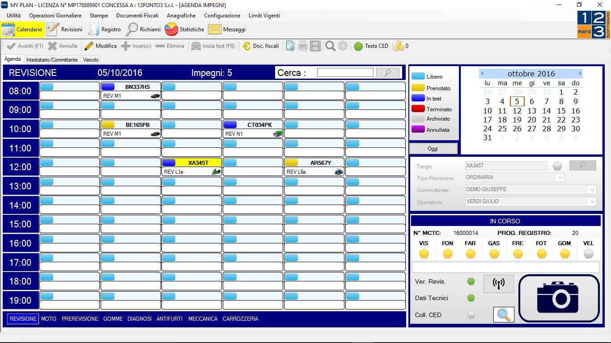Select MECCANICA category at bottom
611x343 pixels.
[203, 319]
